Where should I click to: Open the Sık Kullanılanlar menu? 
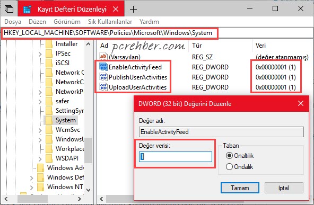tap(110, 22)
